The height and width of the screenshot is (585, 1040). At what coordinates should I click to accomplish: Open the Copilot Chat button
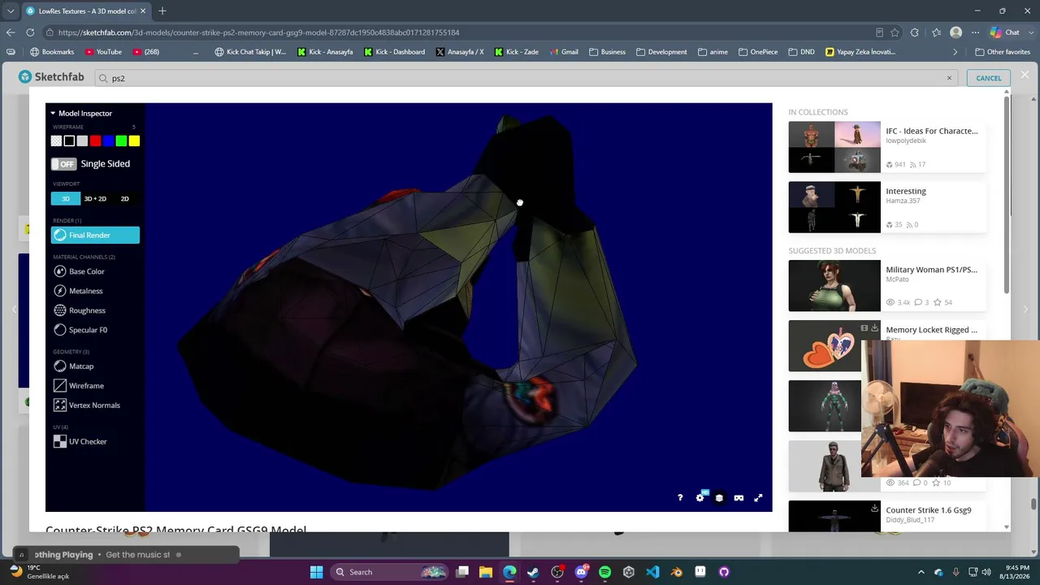(x=1005, y=32)
